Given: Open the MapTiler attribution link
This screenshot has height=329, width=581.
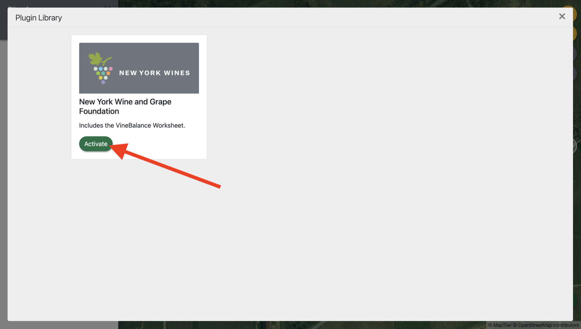Looking at the screenshot, I should (x=500, y=325).
